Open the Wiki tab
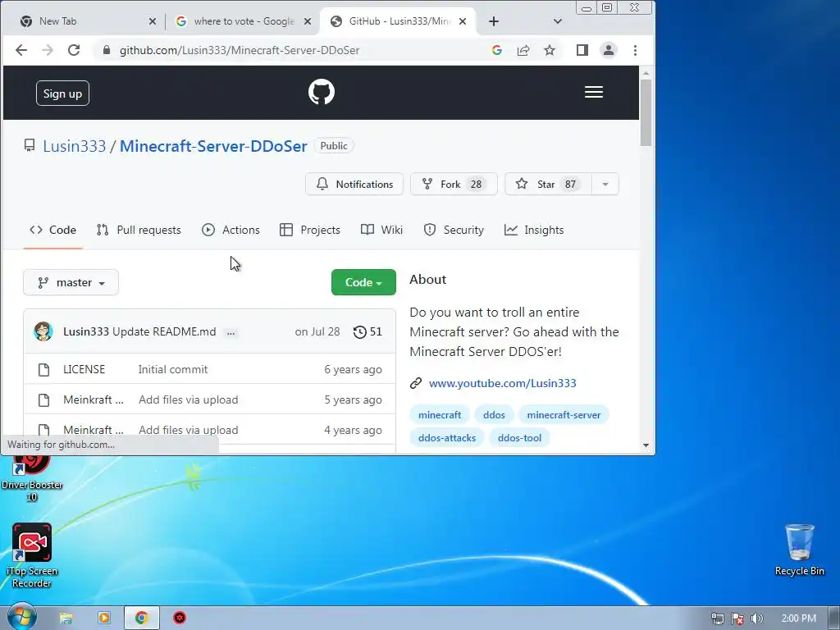Screen dimensions: 840x630 381,230
